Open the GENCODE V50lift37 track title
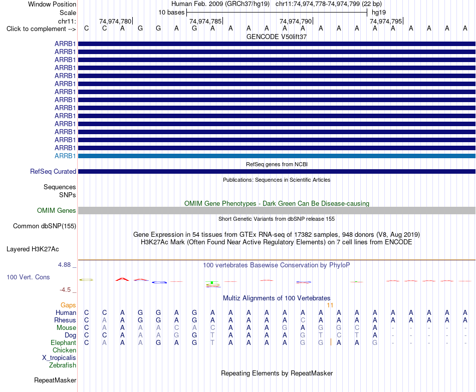The image size is (476, 392). click(277, 37)
